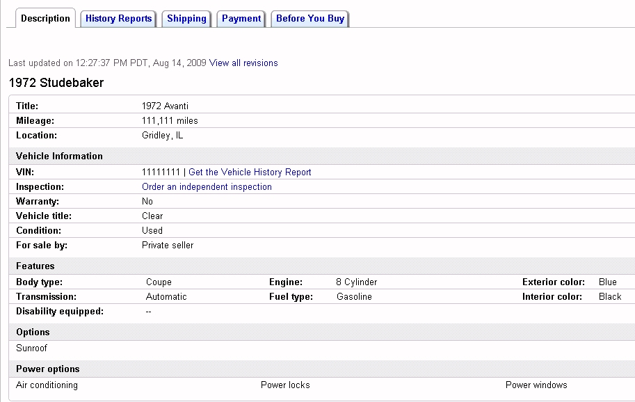
Task: Click the Power locks entry
Action: [x=285, y=385]
